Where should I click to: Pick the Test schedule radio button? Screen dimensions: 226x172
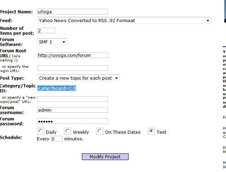point(151,132)
